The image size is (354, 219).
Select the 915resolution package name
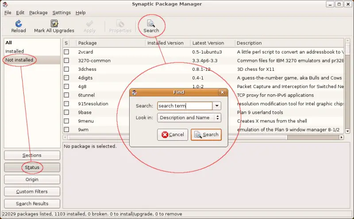93,104
